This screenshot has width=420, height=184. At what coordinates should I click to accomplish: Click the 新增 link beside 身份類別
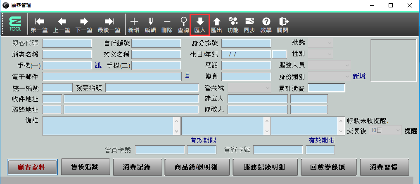(x=359, y=77)
